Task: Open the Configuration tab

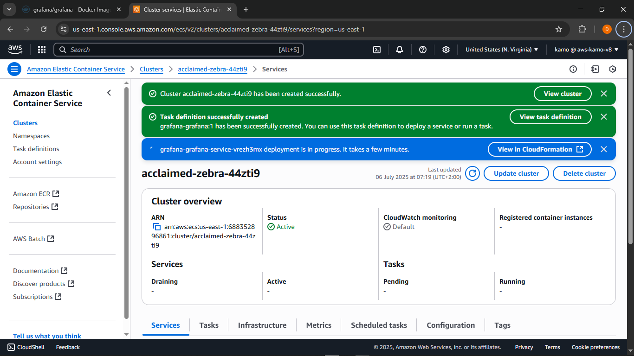Action: click(451, 325)
